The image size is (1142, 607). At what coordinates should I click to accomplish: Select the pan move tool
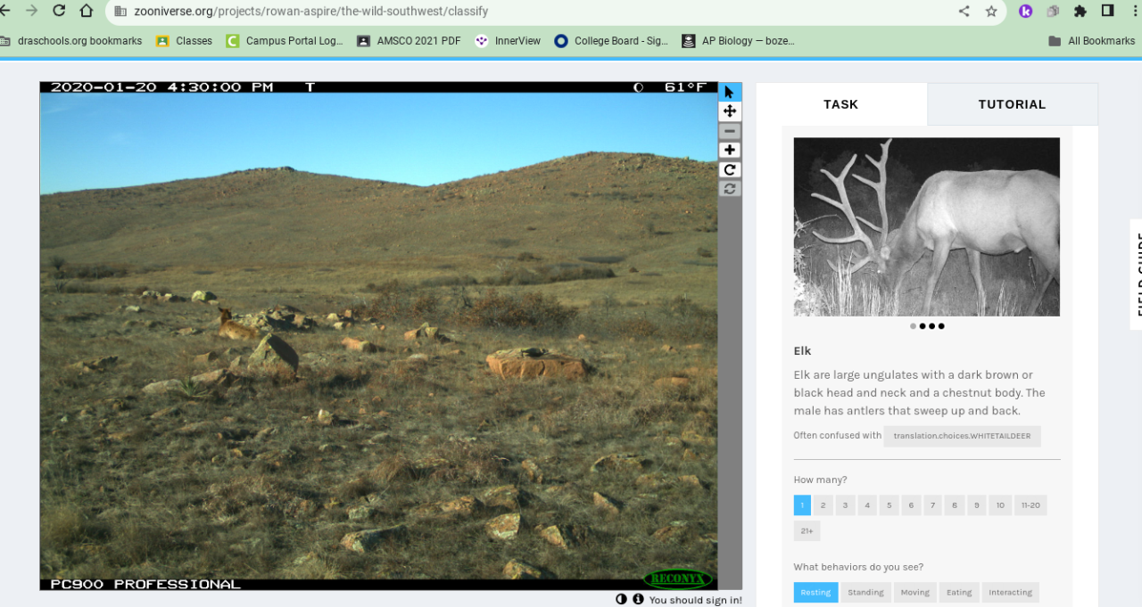730,111
